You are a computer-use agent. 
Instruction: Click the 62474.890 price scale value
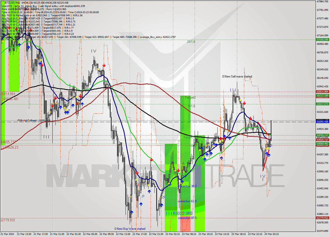[x=323, y=231]
